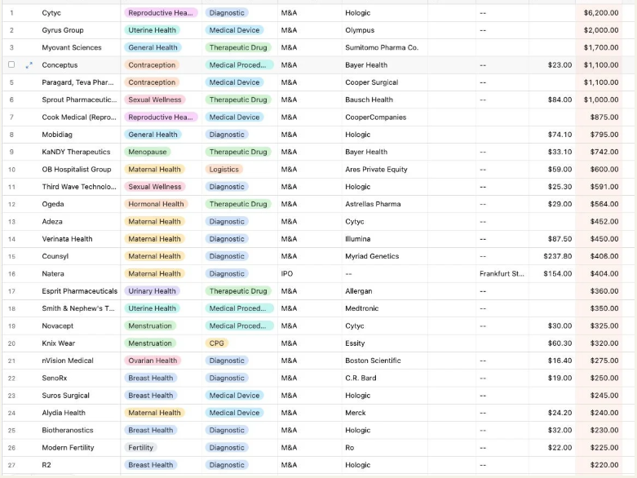Select the Sprout Pharmaceutic... cell
The width and height of the screenshot is (637, 478).
79,100
